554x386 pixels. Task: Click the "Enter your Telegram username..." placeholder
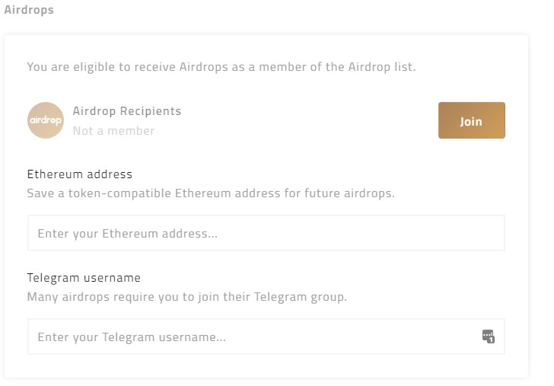[132, 337]
